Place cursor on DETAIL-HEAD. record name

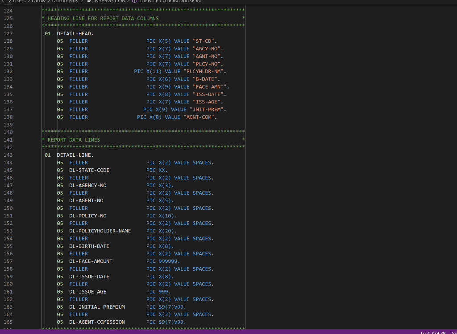[75, 33]
